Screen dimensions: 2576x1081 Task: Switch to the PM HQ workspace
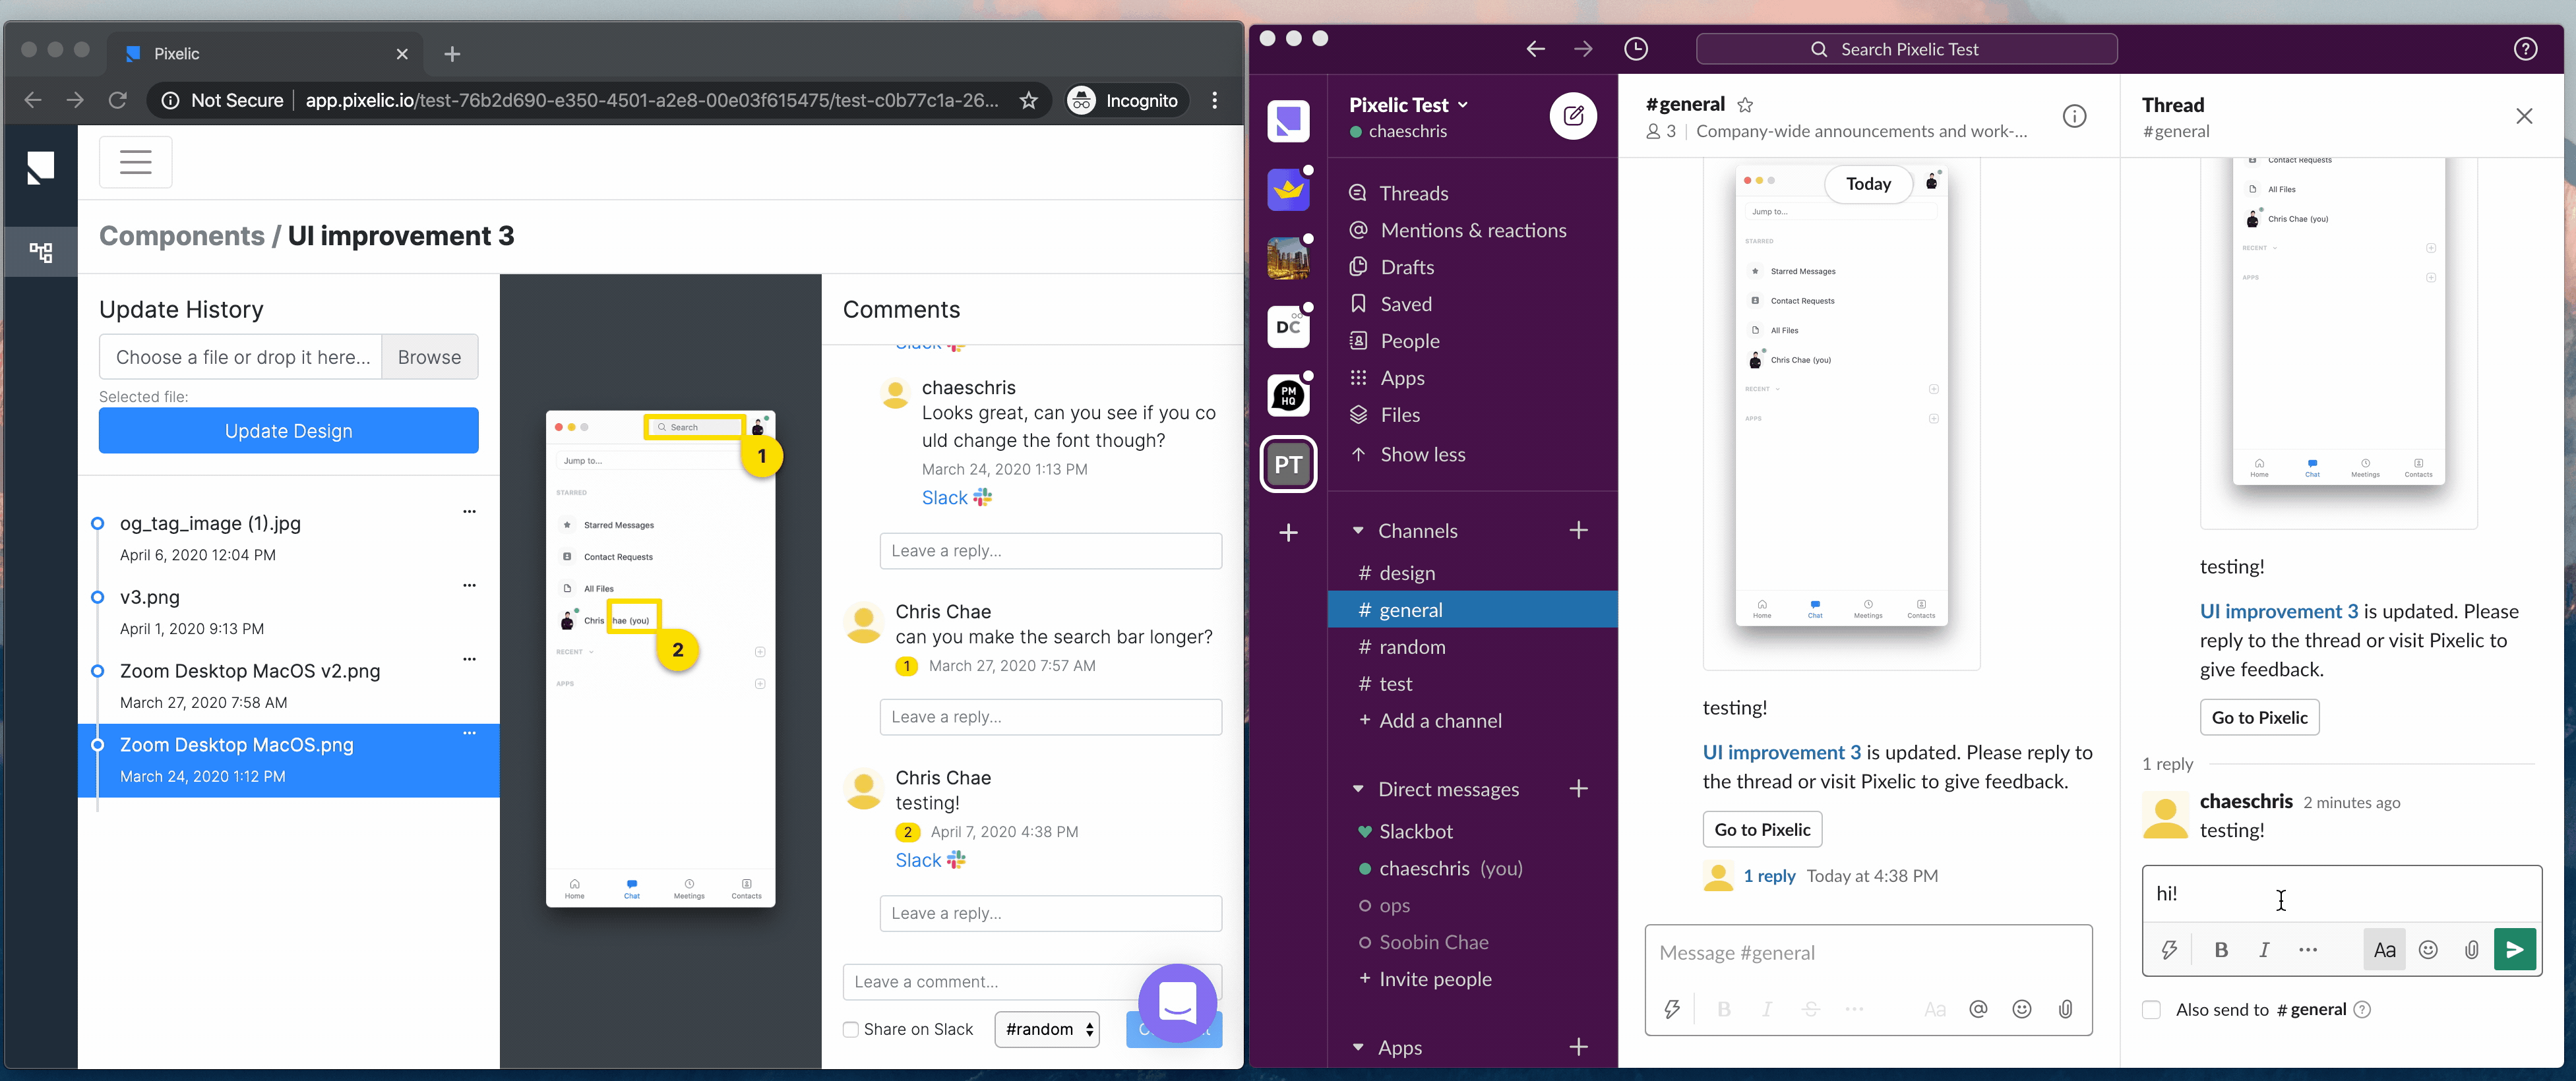point(1288,395)
